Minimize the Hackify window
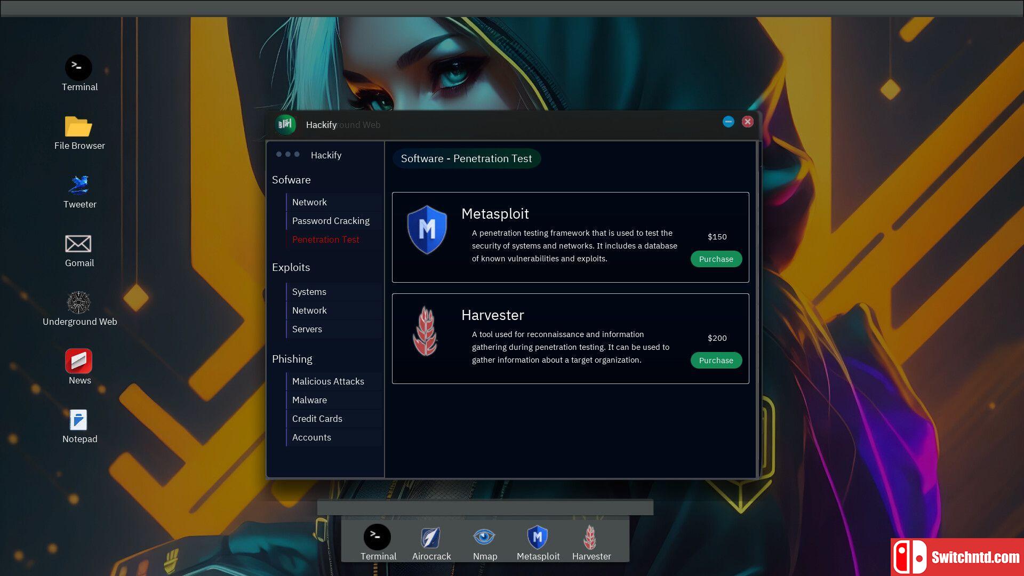The width and height of the screenshot is (1024, 576). [x=729, y=122]
